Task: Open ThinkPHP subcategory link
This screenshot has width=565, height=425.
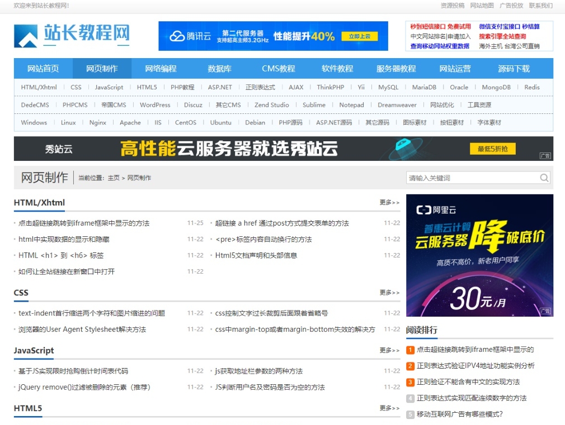Action: point(331,87)
